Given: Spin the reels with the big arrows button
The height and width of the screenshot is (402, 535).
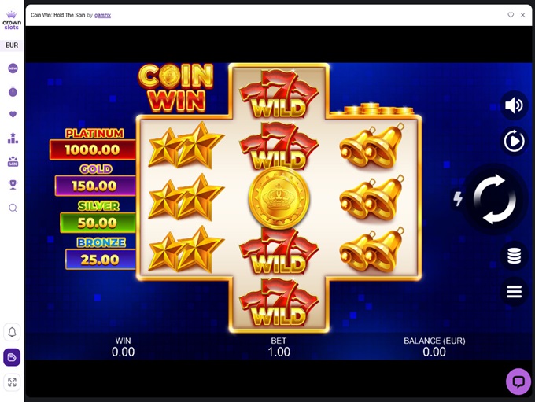Looking at the screenshot, I should coord(496,199).
